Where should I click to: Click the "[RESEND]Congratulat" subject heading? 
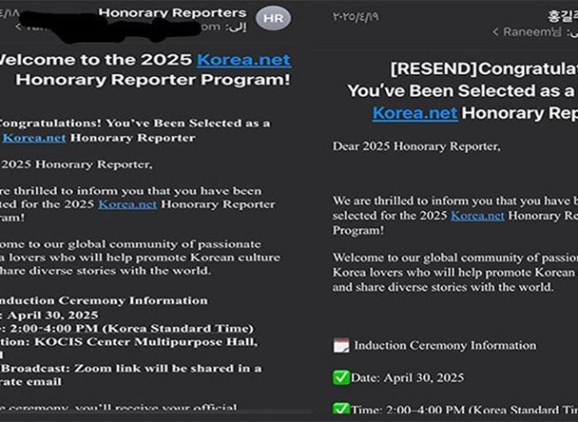pos(484,69)
